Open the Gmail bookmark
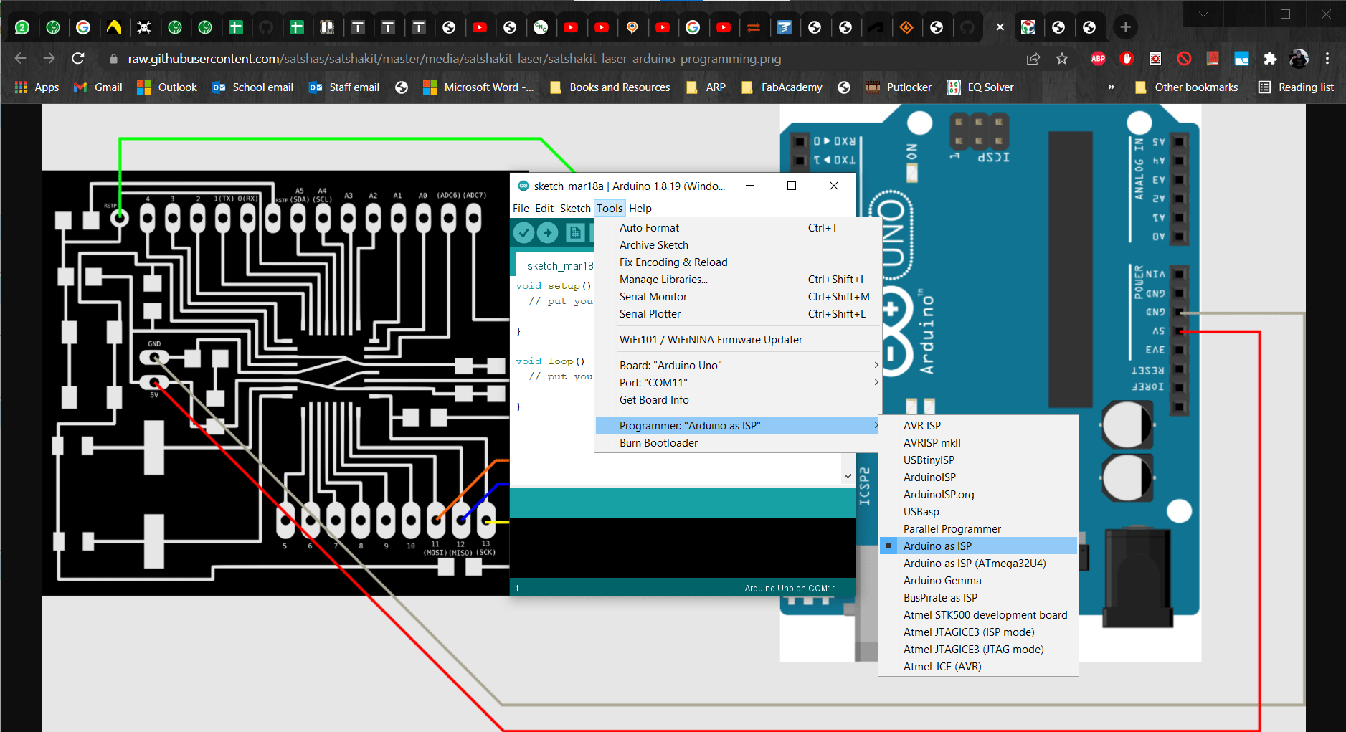 point(98,87)
